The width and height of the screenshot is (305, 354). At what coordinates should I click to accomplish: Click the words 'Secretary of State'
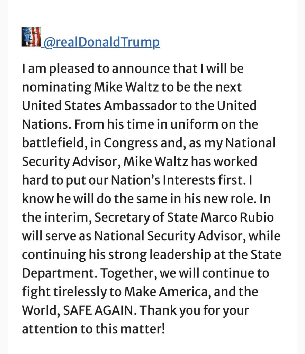point(146,218)
